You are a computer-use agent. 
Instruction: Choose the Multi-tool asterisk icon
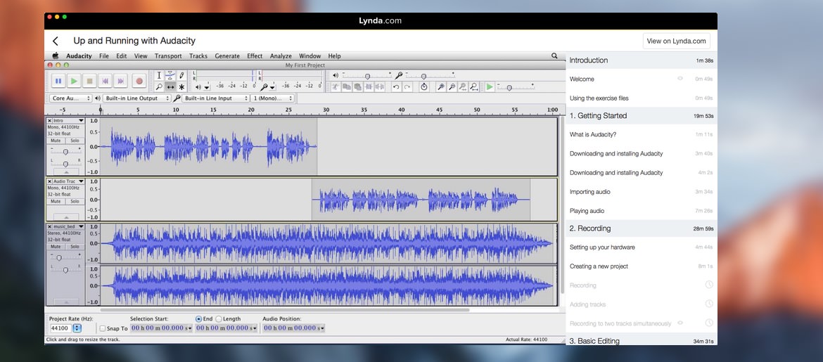click(181, 87)
